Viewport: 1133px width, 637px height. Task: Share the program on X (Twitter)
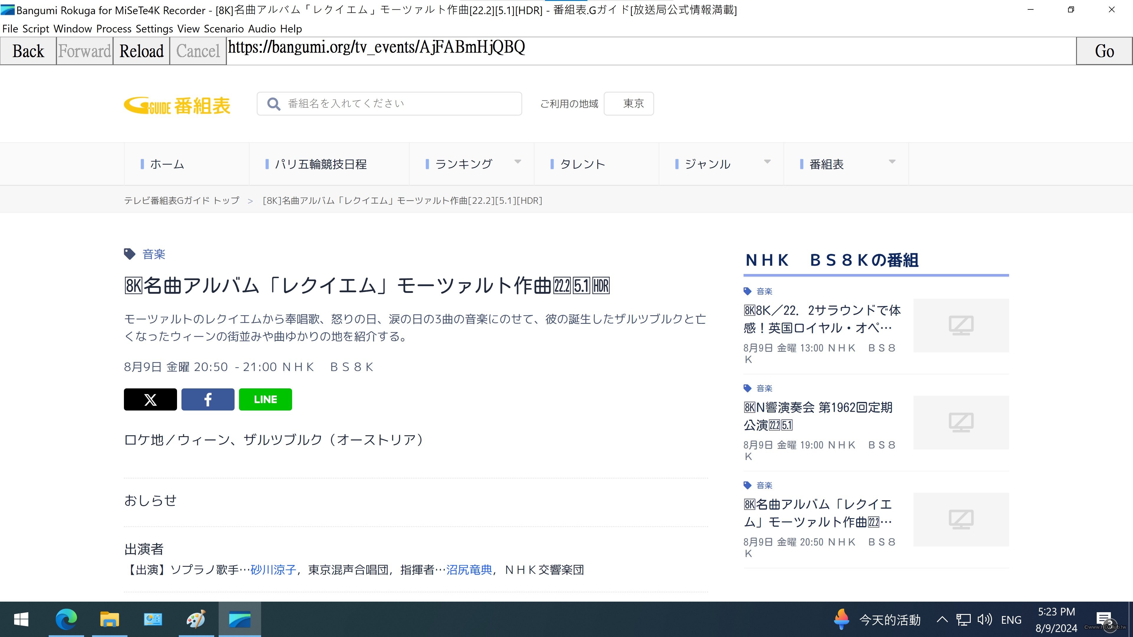coord(150,399)
